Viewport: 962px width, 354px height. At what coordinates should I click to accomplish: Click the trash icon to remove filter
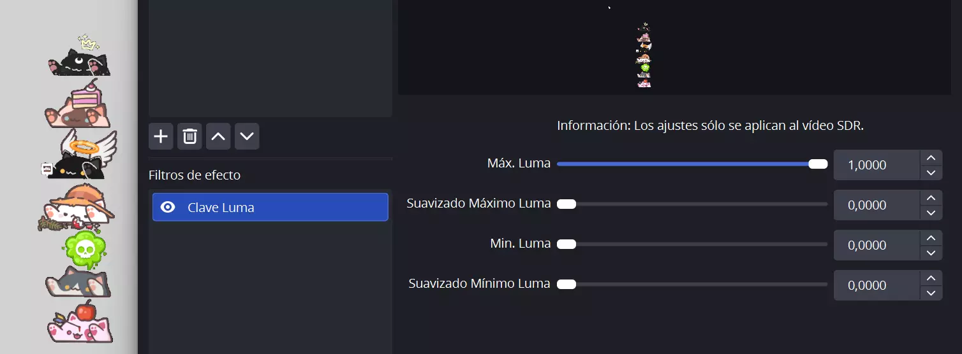[189, 136]
